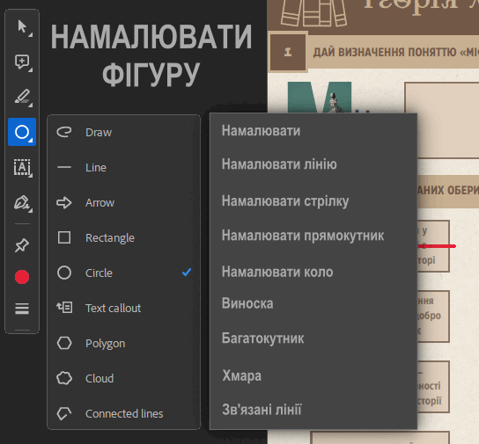This screenshot has width=479, height=444.
Task: Click the active circle shape tool
Action: point(22,132)
